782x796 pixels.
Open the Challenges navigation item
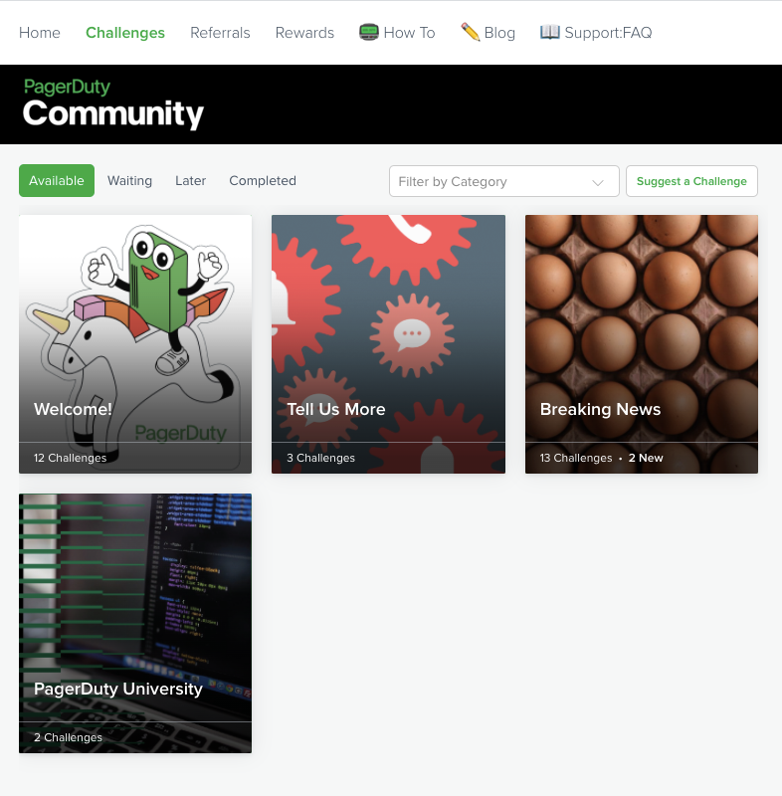point(125,33)
